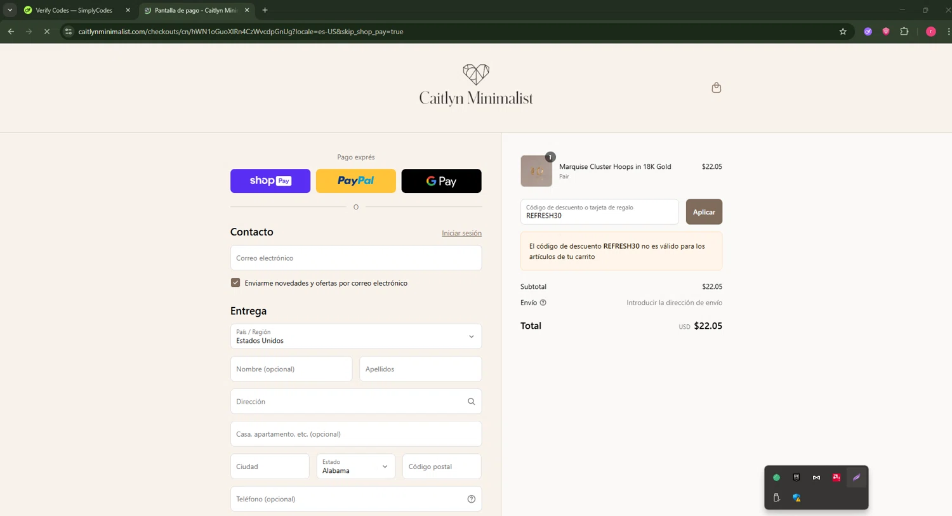Viewport: 952px width, 516px height.
Task: Click the Código postal field
Action: (x=442, y=466)
